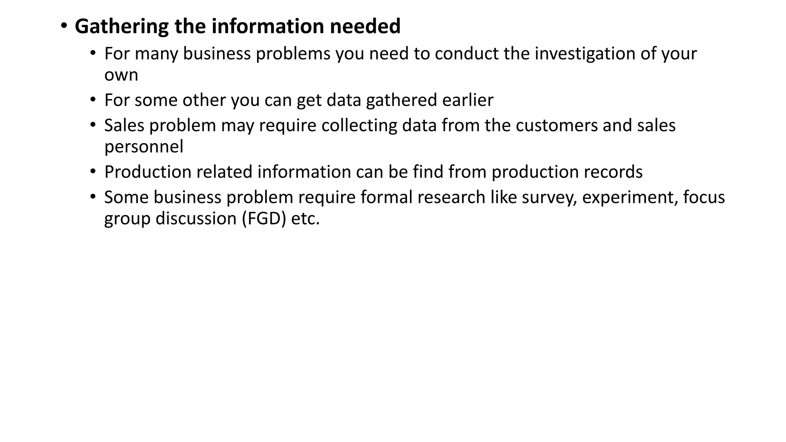Screen dimensions: 786x442
Task: Click the bullet before 'Production related'
Action: click(x=93, y=172)
